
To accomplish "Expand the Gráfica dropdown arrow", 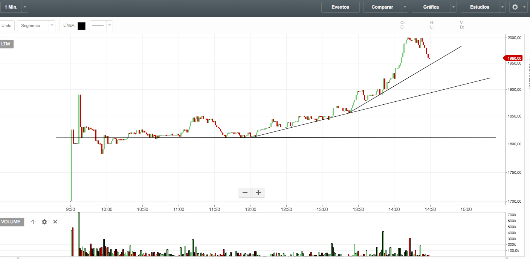I will [x=454, y=7].
